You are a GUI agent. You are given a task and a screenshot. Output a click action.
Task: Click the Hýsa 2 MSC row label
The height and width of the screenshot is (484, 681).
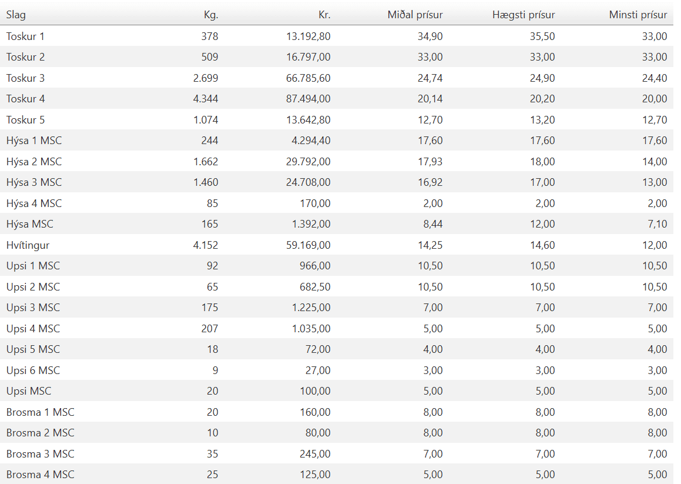[33, 162]
